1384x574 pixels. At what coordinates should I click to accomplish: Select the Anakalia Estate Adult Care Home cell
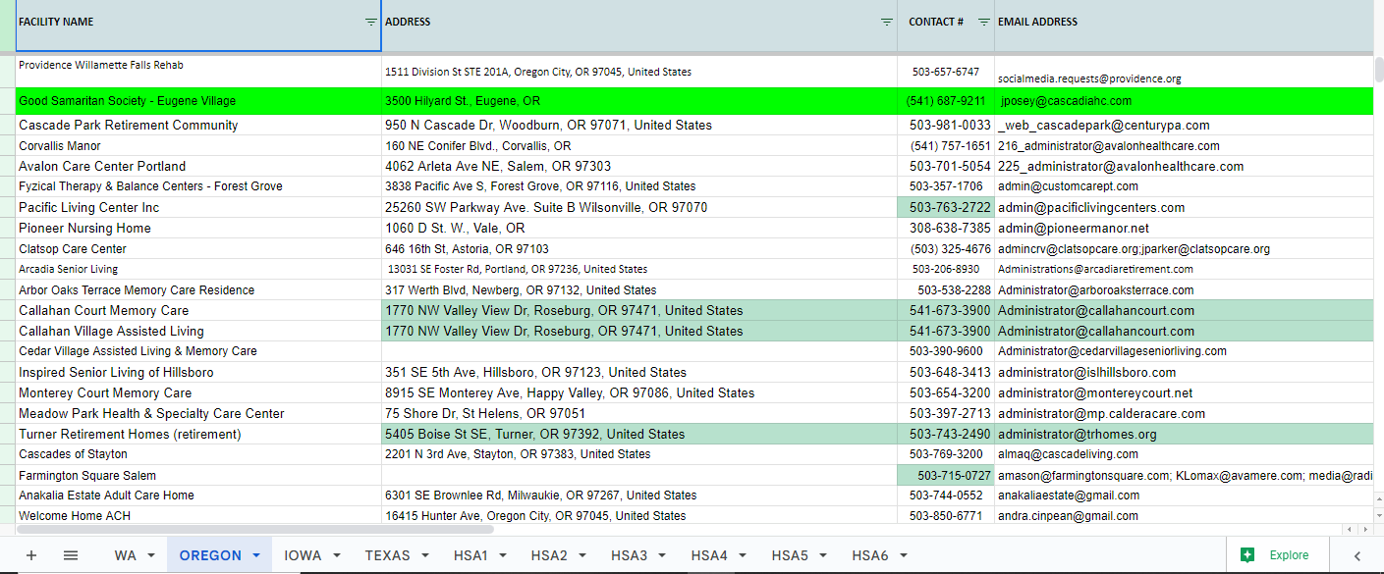[198, 496]
